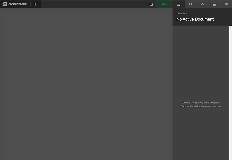Open the Layers stack tab

(226, 4)
